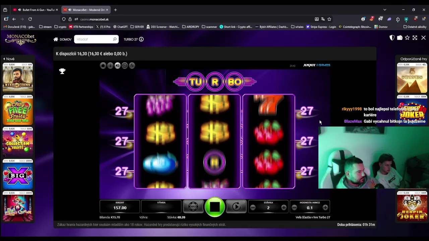Open the list all tabs dropdown

[x=385, y=10]
